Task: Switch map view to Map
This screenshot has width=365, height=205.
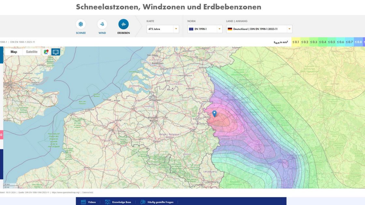Action: (14, 52)
